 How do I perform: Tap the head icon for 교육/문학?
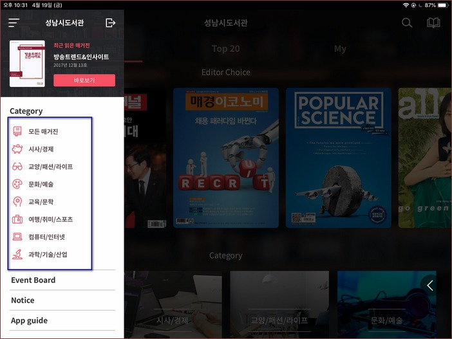click(x=17, y=201)
